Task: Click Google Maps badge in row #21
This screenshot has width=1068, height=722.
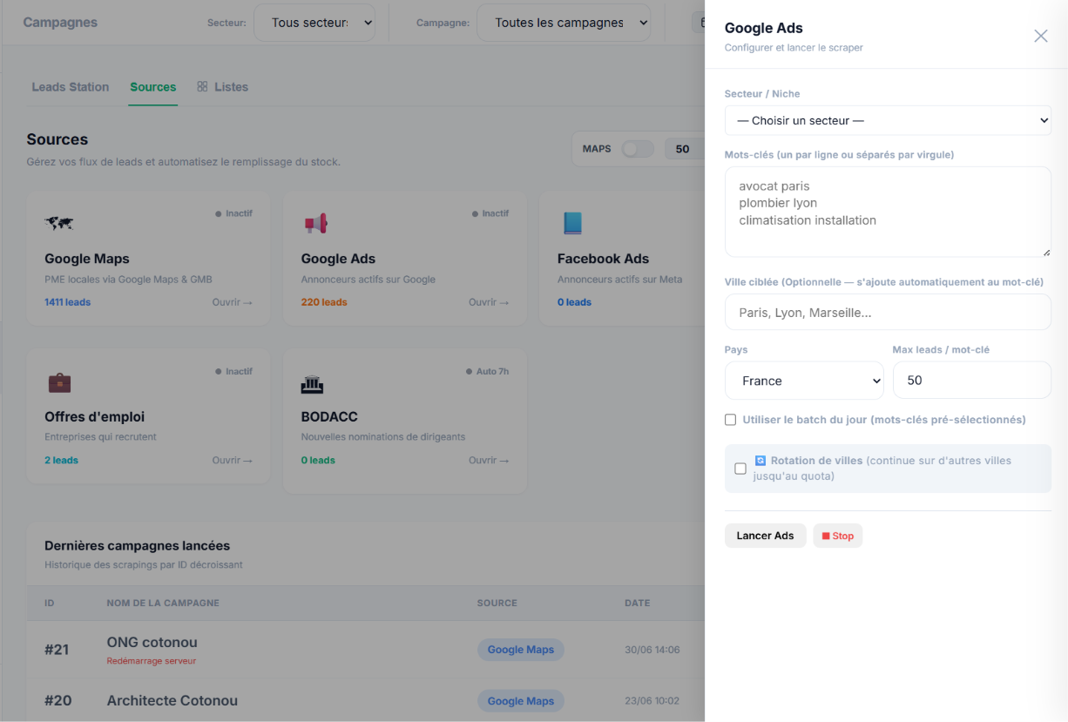Action: pyautogui.click(x=521, y=650)
